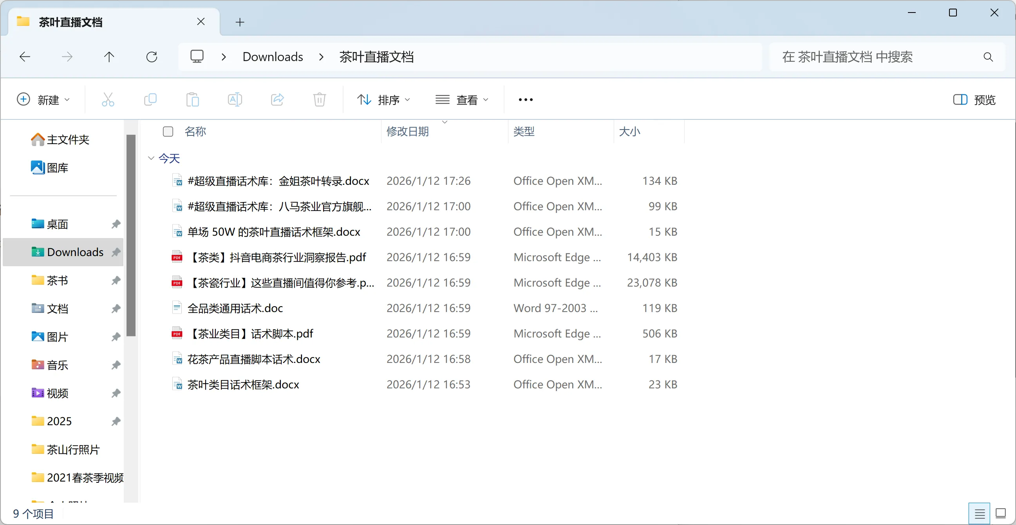The width and height of the screenshot is (1016, 525).
Task: Click the sidebar vertical scrollbar
Action: [131, 235]
